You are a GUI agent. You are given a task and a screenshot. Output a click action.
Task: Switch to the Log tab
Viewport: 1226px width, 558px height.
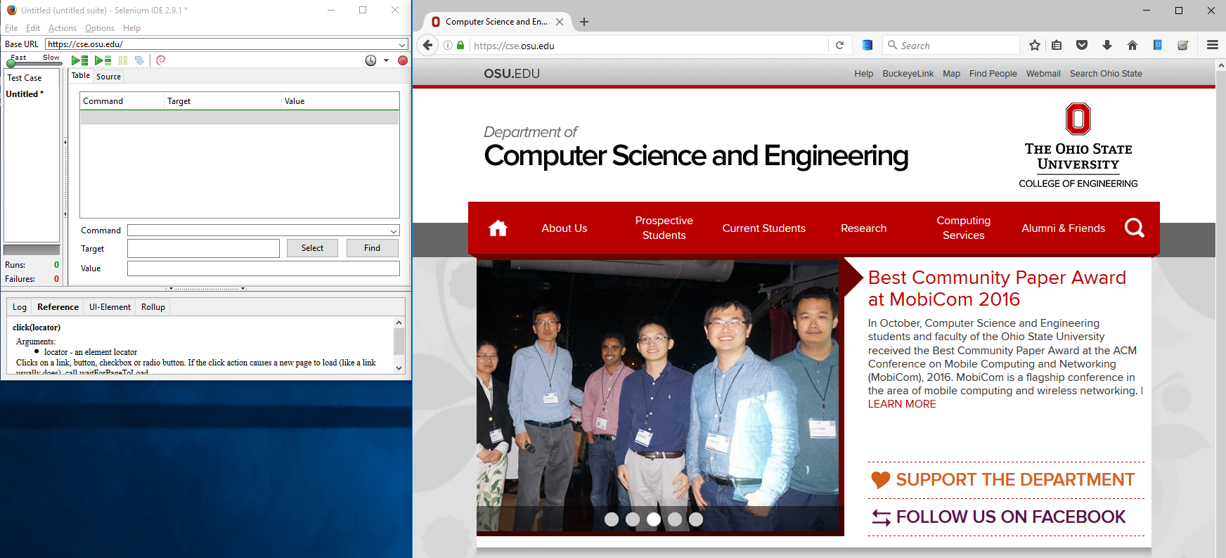click(20, 307)
